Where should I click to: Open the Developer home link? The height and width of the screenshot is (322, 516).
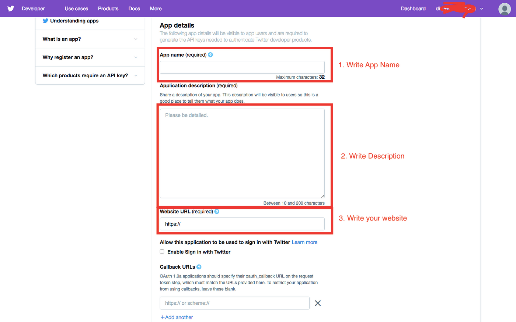pyautogui.click(x=33, y=8)
